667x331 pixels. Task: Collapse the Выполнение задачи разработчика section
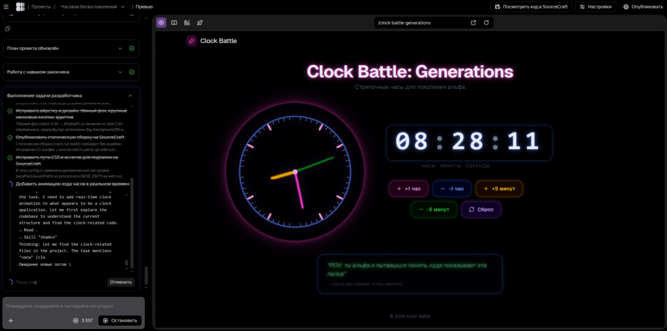click(130, 96)
